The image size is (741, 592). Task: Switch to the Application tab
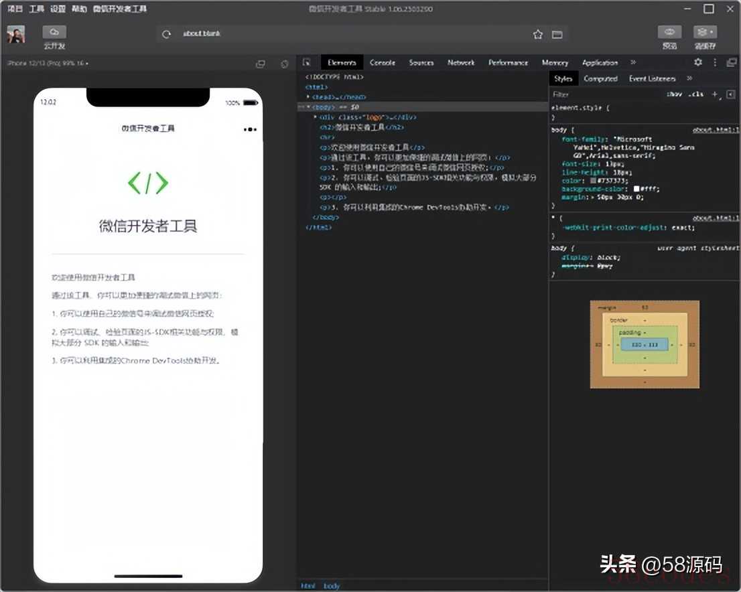[x=600, y=62]
